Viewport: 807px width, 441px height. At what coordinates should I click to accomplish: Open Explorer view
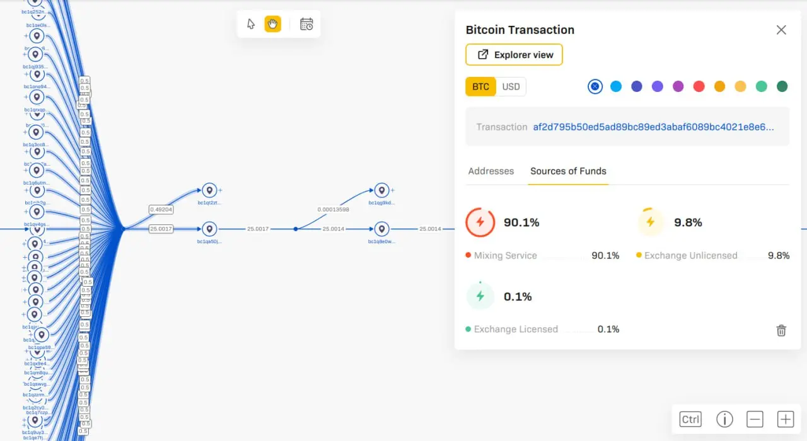tap(514, 55)
